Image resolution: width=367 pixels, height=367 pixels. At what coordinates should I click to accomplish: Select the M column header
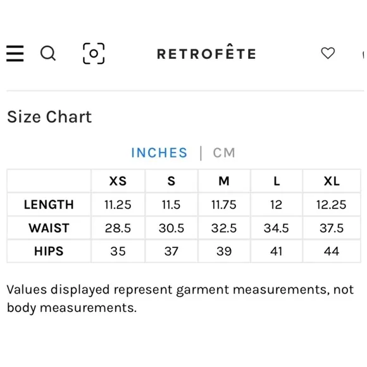pyautogui.click(x=224, y=181)
